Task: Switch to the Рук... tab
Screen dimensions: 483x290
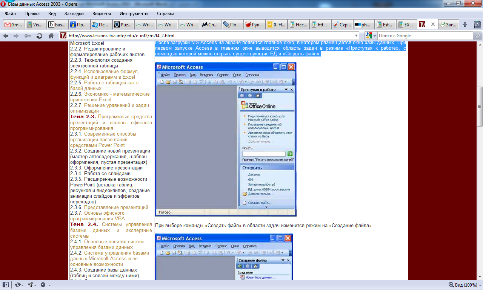Action: pos(254,25)
